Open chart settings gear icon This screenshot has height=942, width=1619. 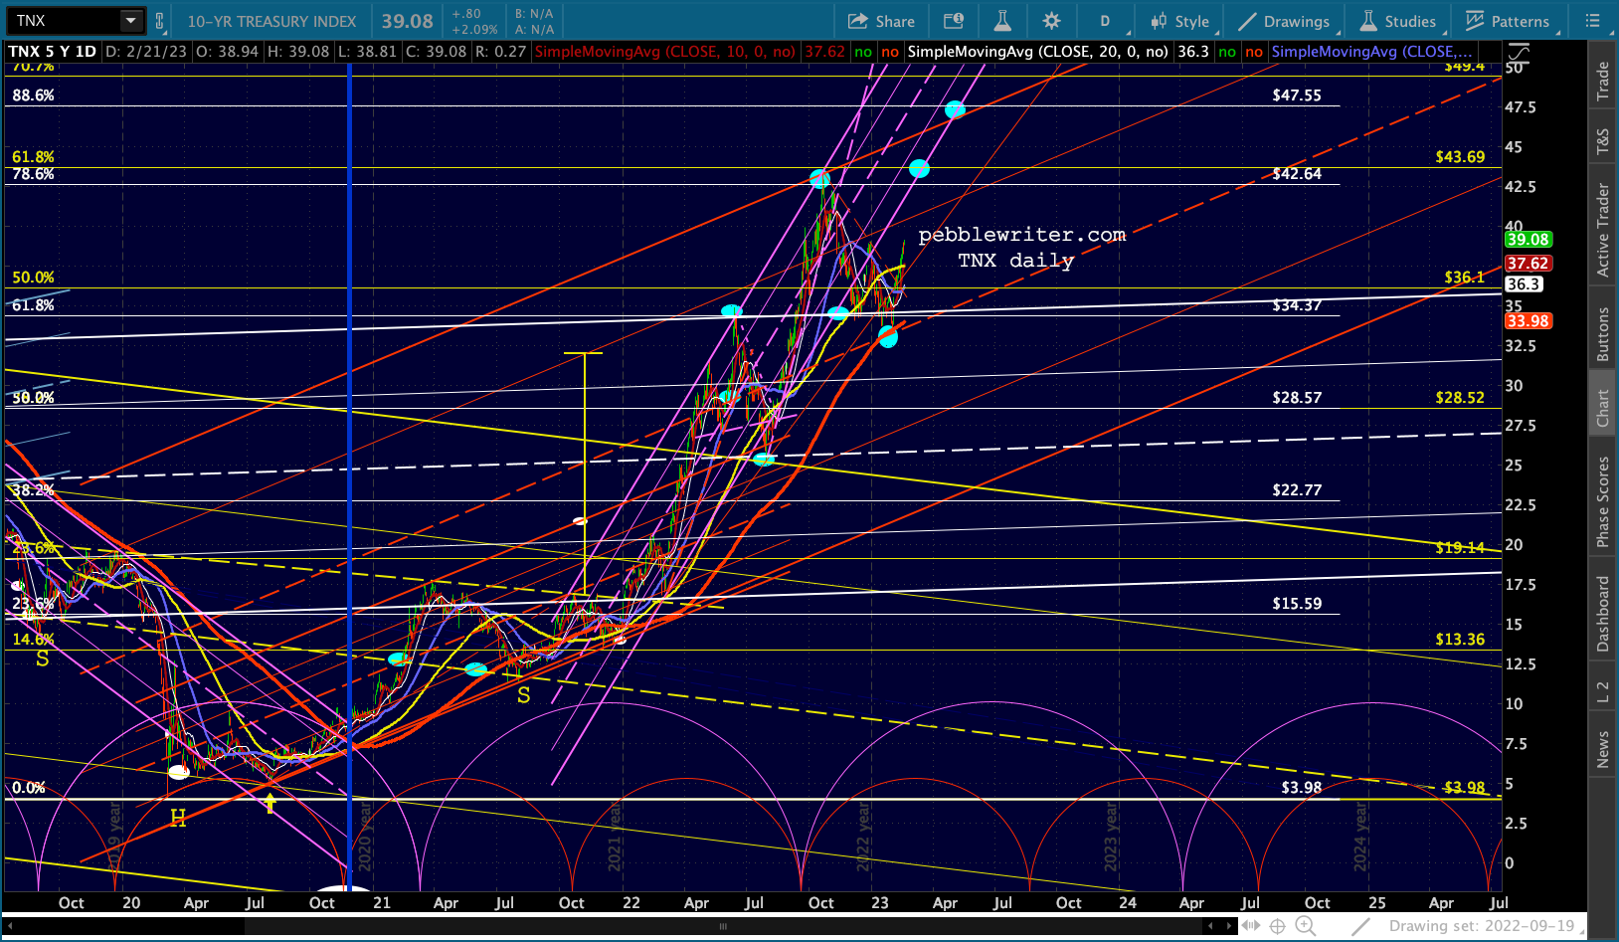click(x=1051, y=21)
